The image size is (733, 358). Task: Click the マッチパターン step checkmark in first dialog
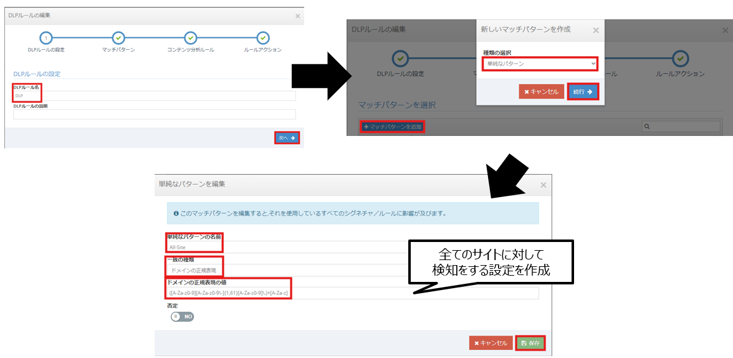point(118,38)
